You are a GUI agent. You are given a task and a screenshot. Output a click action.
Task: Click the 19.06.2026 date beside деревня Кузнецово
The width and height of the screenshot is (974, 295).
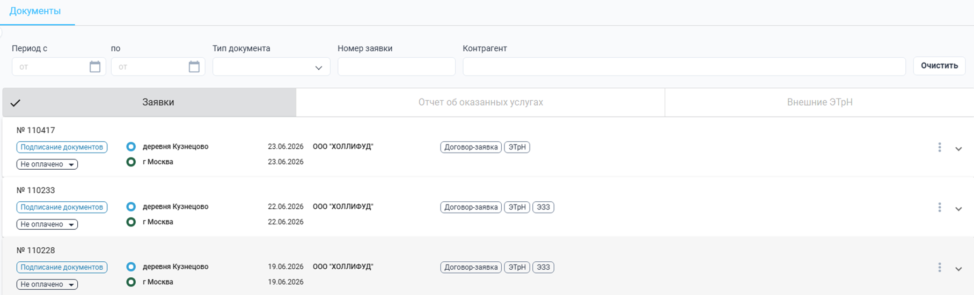click(285, 267)
